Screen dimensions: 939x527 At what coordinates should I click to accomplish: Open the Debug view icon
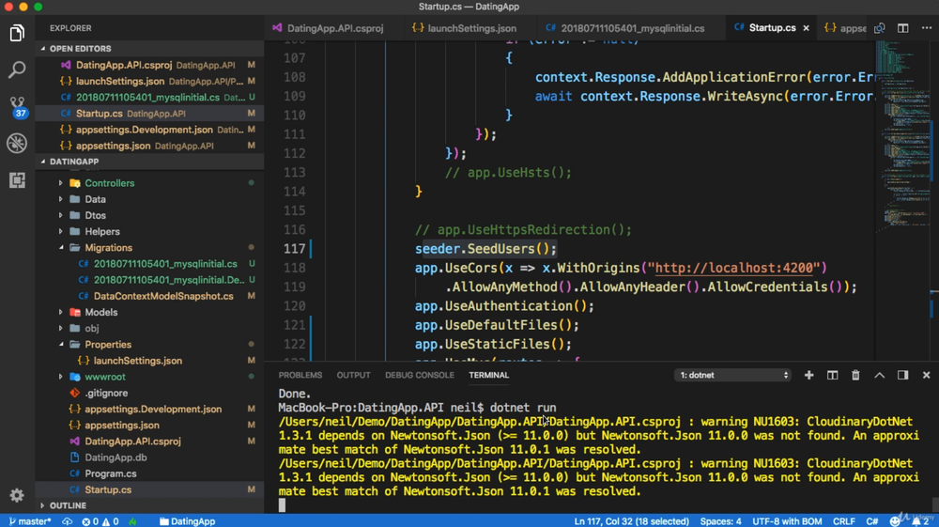(x=17, y=143)
